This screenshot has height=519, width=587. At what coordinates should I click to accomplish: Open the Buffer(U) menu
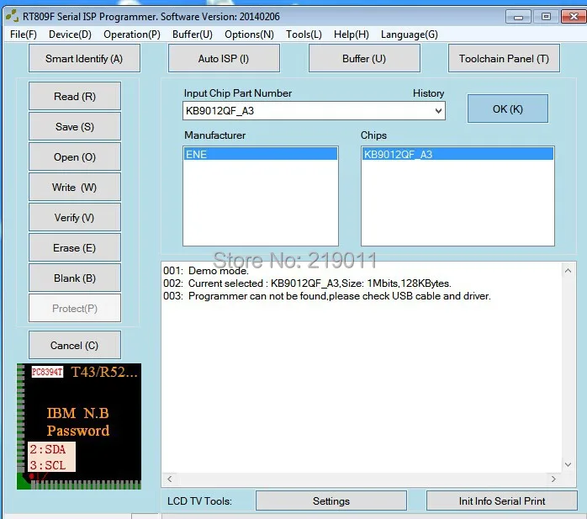point(193,34)
